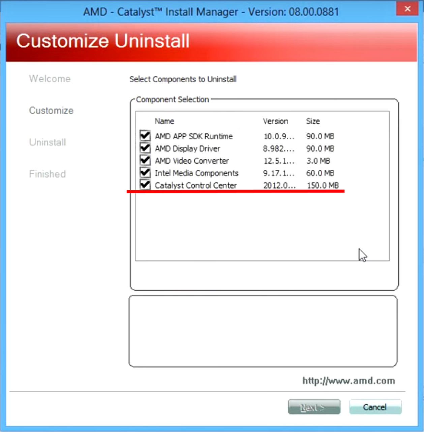Click the 60.0 MB size value
This screenshot has width=424, height=432.
coord(320,173)
